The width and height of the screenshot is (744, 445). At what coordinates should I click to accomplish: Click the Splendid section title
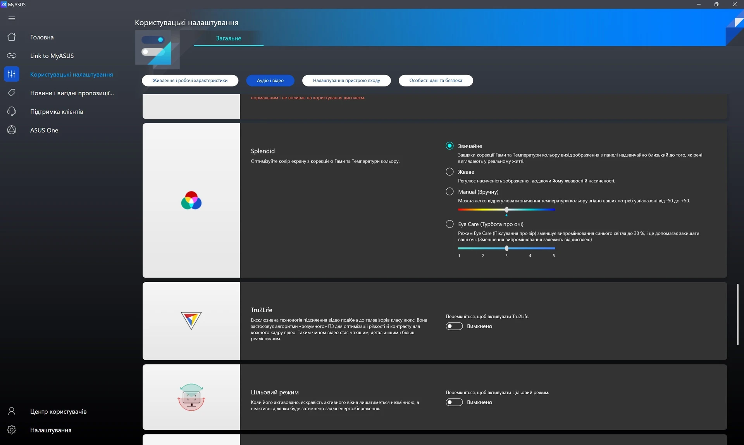tap(263, 151)
